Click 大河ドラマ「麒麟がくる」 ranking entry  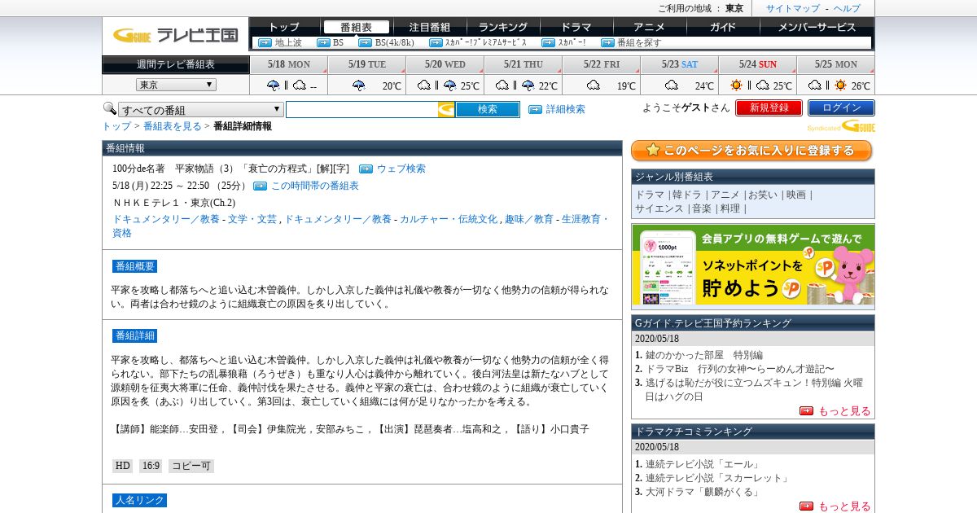click(704, 492)
